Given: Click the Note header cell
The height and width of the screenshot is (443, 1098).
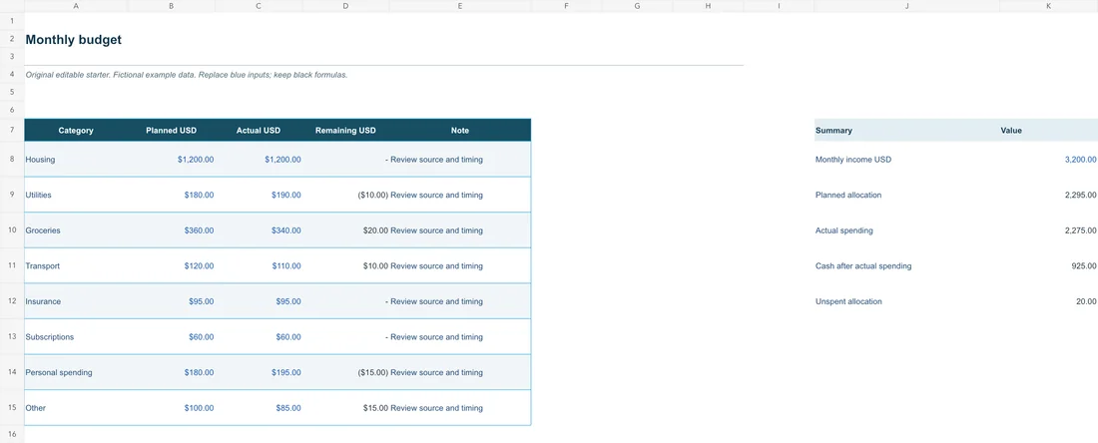Looking at the screenshot, I should coord(460,130).
